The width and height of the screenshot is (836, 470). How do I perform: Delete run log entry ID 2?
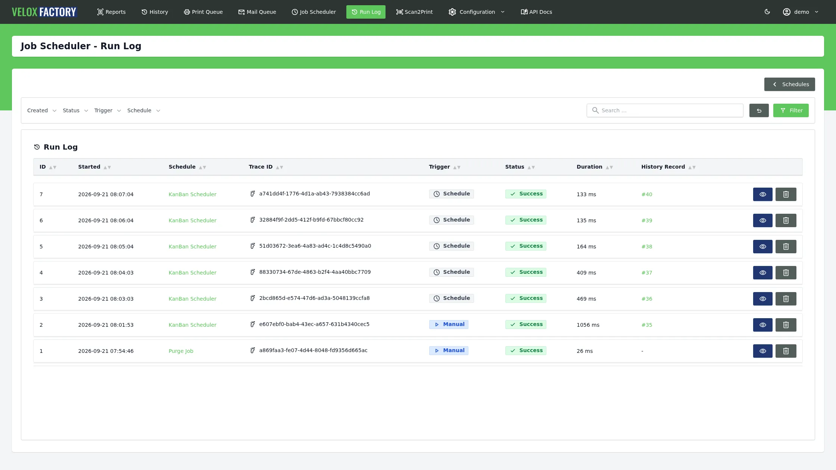(786, 325)
